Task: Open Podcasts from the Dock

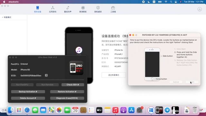Action: point(123,110)
